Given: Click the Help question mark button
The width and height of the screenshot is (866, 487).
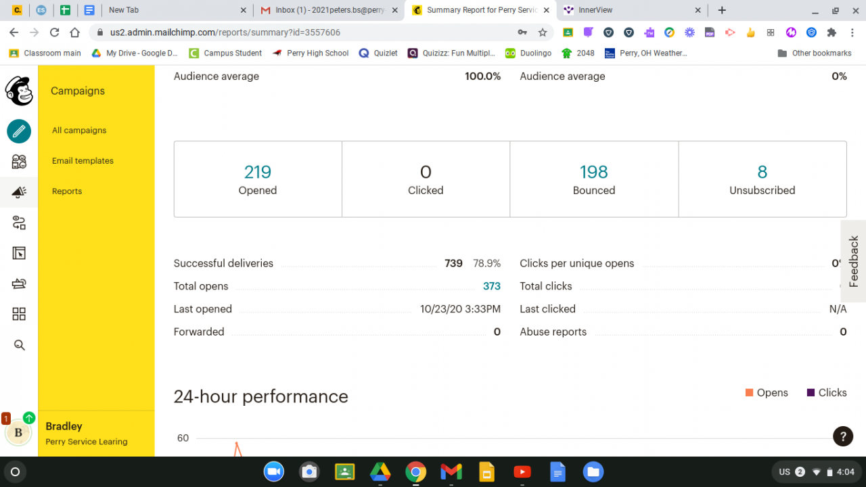Looking at the screenshot, I should 842,436.
